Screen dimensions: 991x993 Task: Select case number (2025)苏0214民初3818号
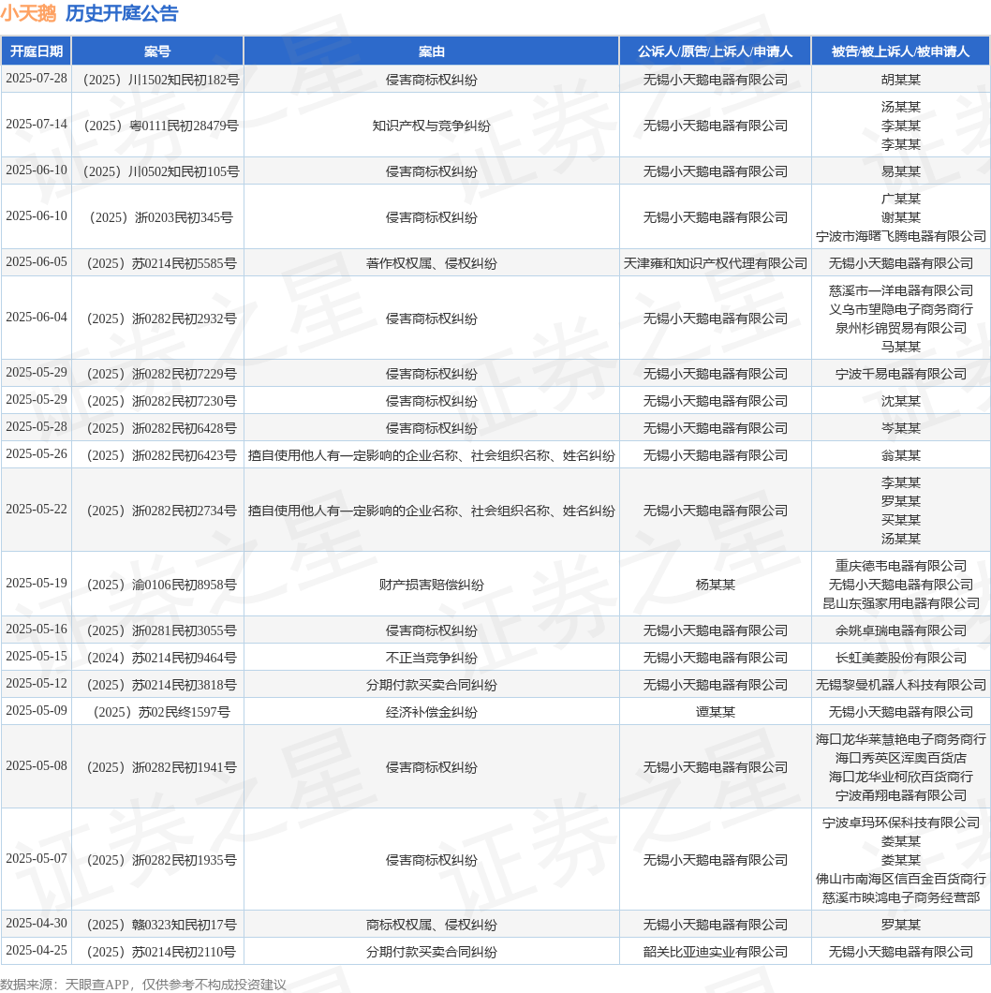[161, 685]
